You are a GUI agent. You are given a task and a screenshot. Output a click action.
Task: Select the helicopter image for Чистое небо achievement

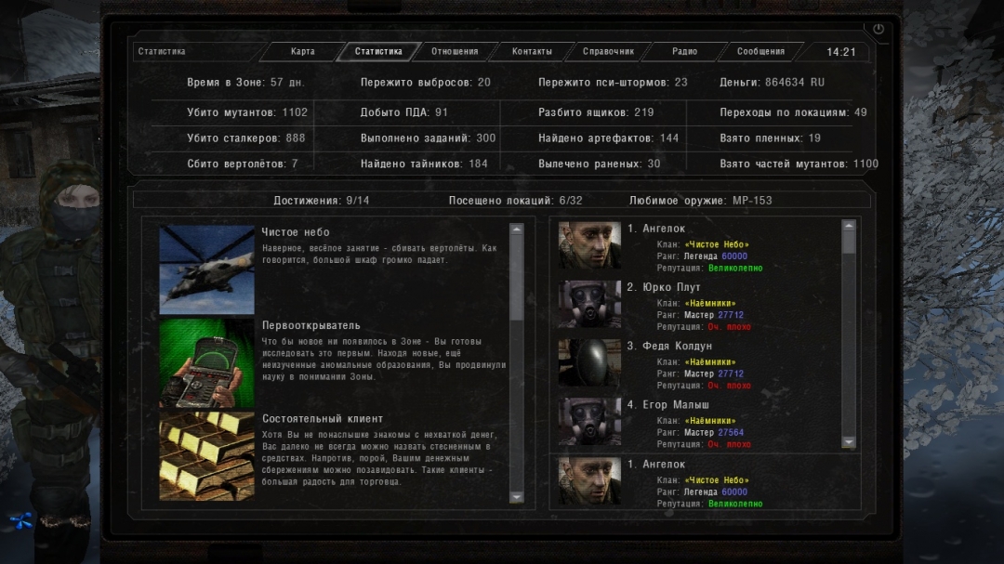pyautogui.click(x=206, y=269)
